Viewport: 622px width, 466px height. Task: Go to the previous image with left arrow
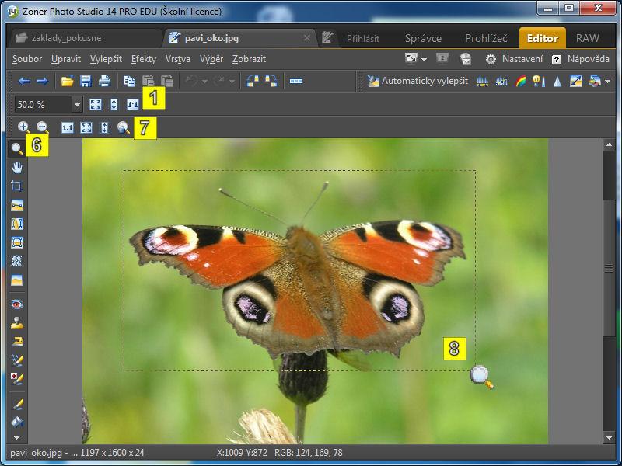coord(24,82)
